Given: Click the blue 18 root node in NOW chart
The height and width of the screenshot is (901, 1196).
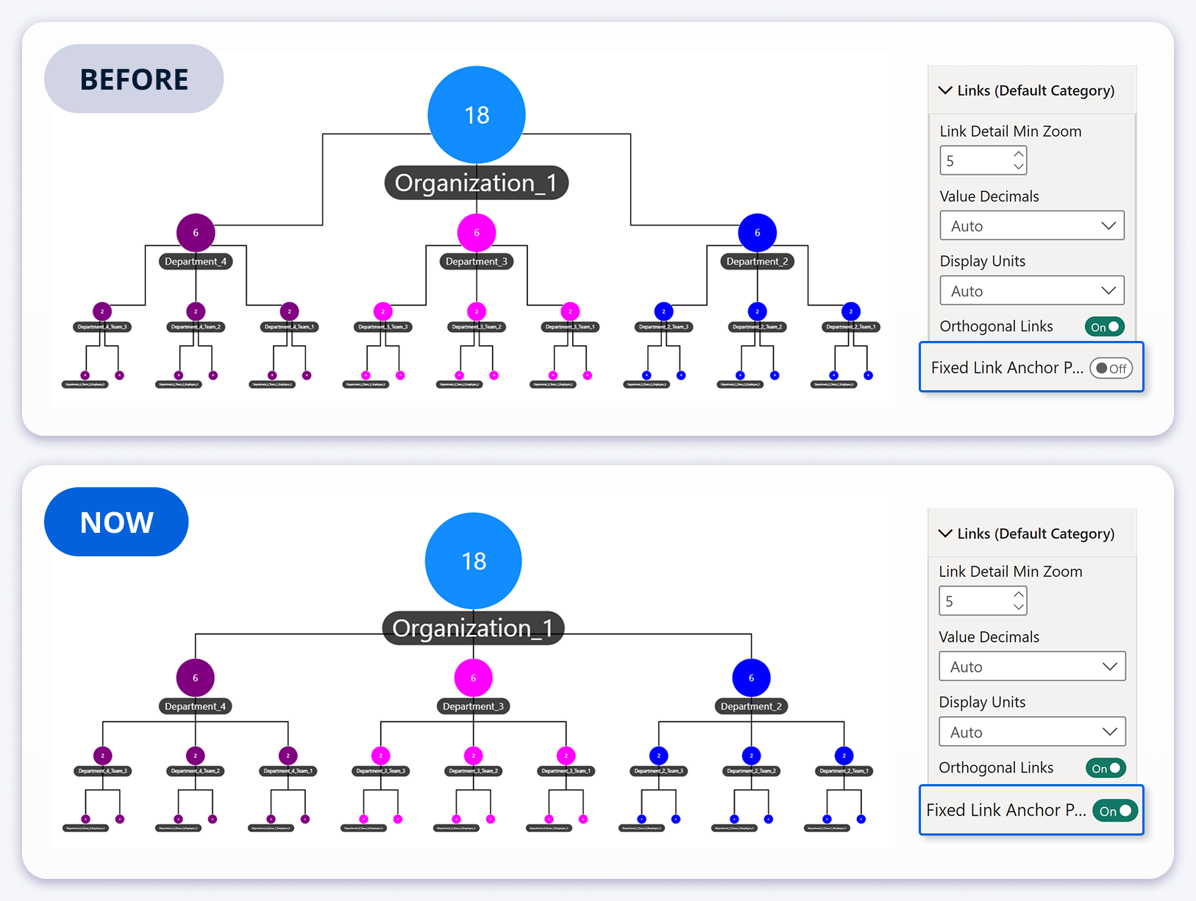Looking at the screenshot, I should click(x=473, y=561).
